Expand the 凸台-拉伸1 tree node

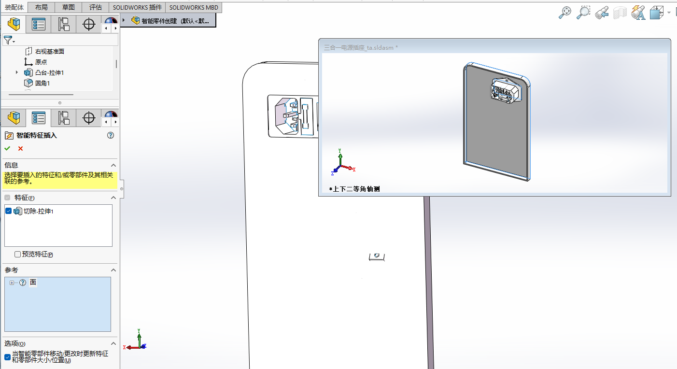click(17, 72)
